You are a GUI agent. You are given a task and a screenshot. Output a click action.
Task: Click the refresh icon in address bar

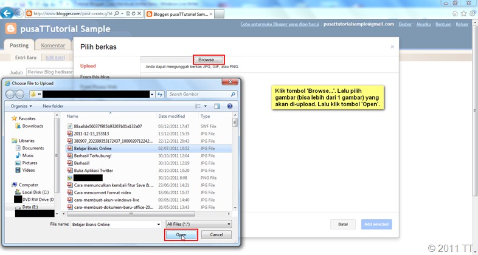coord(134,14)
